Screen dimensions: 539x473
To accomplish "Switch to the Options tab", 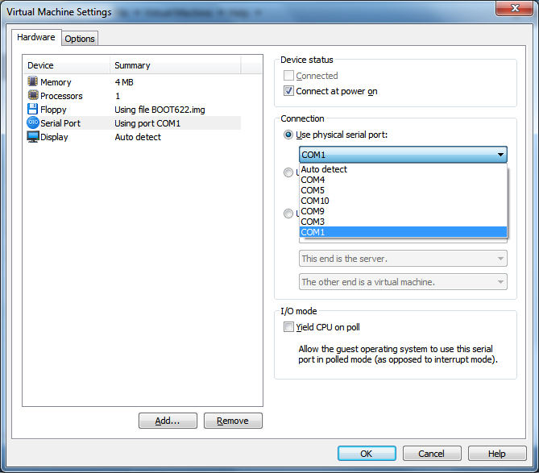I will click(80, 39).
